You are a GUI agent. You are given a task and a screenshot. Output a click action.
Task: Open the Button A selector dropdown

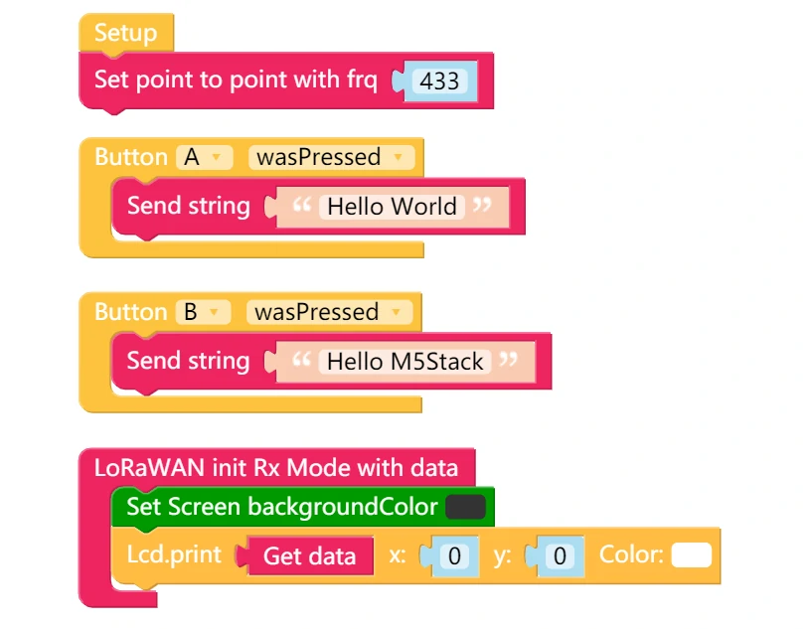[205, 157]
